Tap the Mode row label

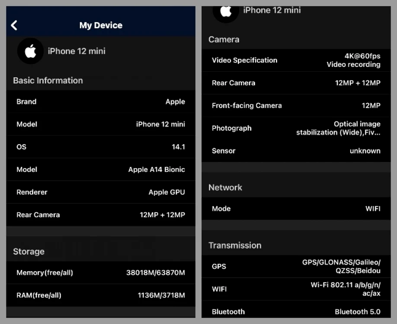tap(221, 209)
